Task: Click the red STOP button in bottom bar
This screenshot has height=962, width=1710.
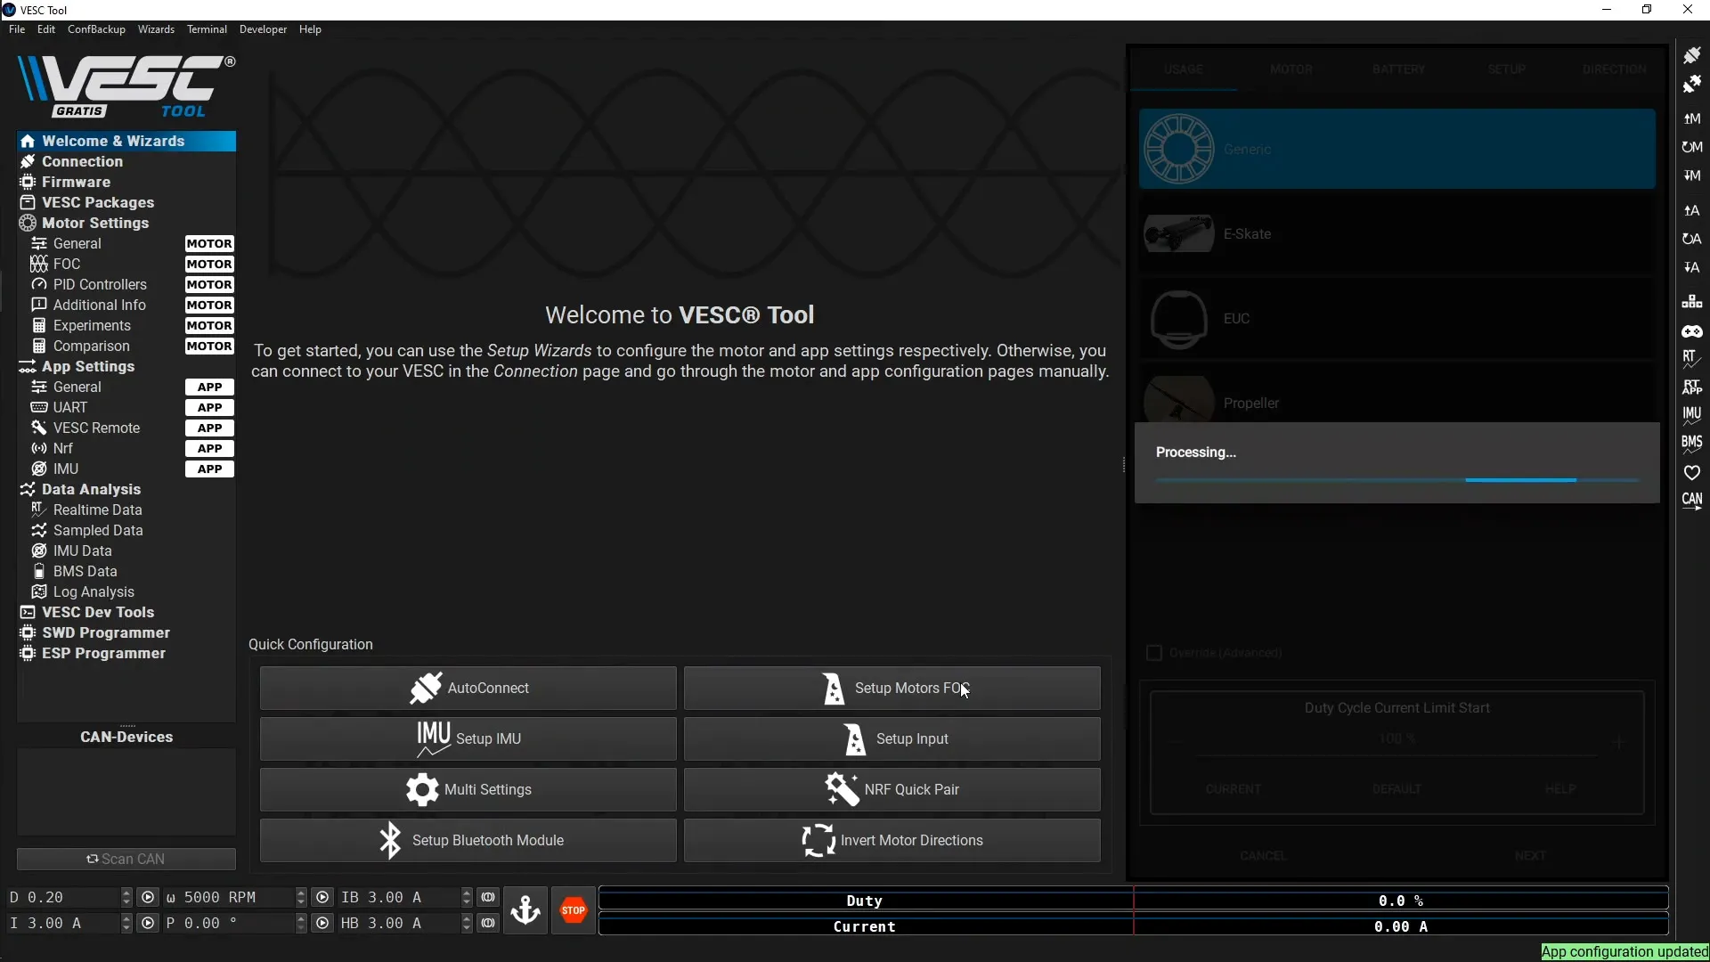Action: 574,909
